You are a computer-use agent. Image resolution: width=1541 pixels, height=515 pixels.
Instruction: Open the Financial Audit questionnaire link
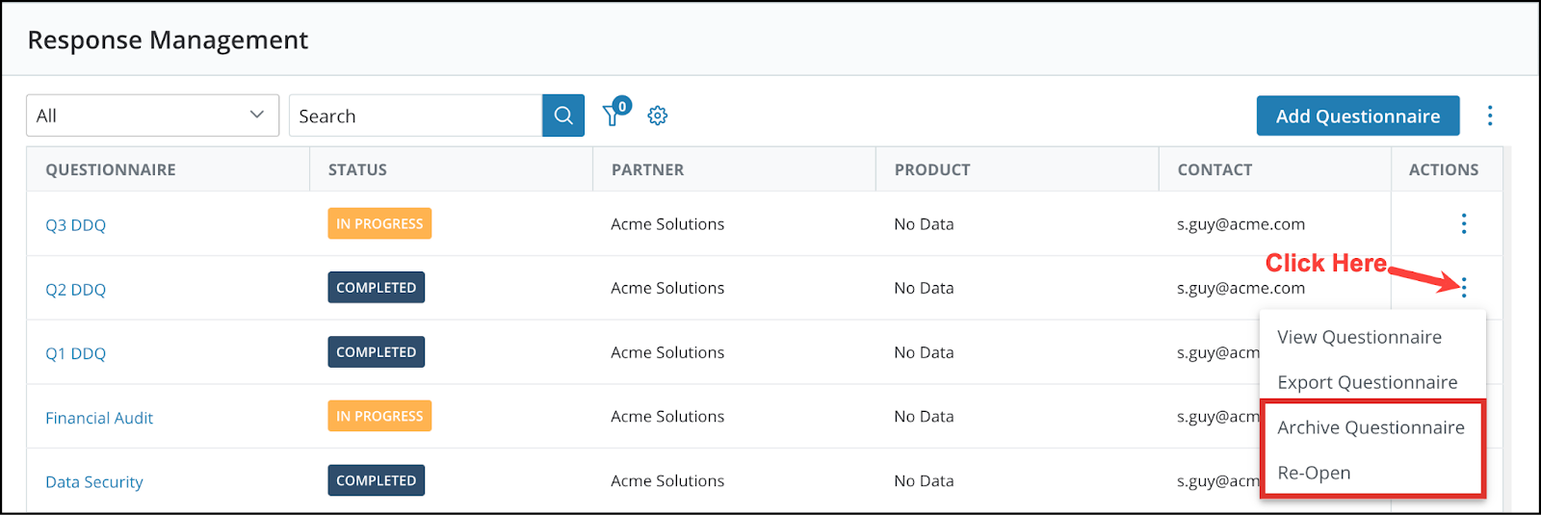[99, 418]
